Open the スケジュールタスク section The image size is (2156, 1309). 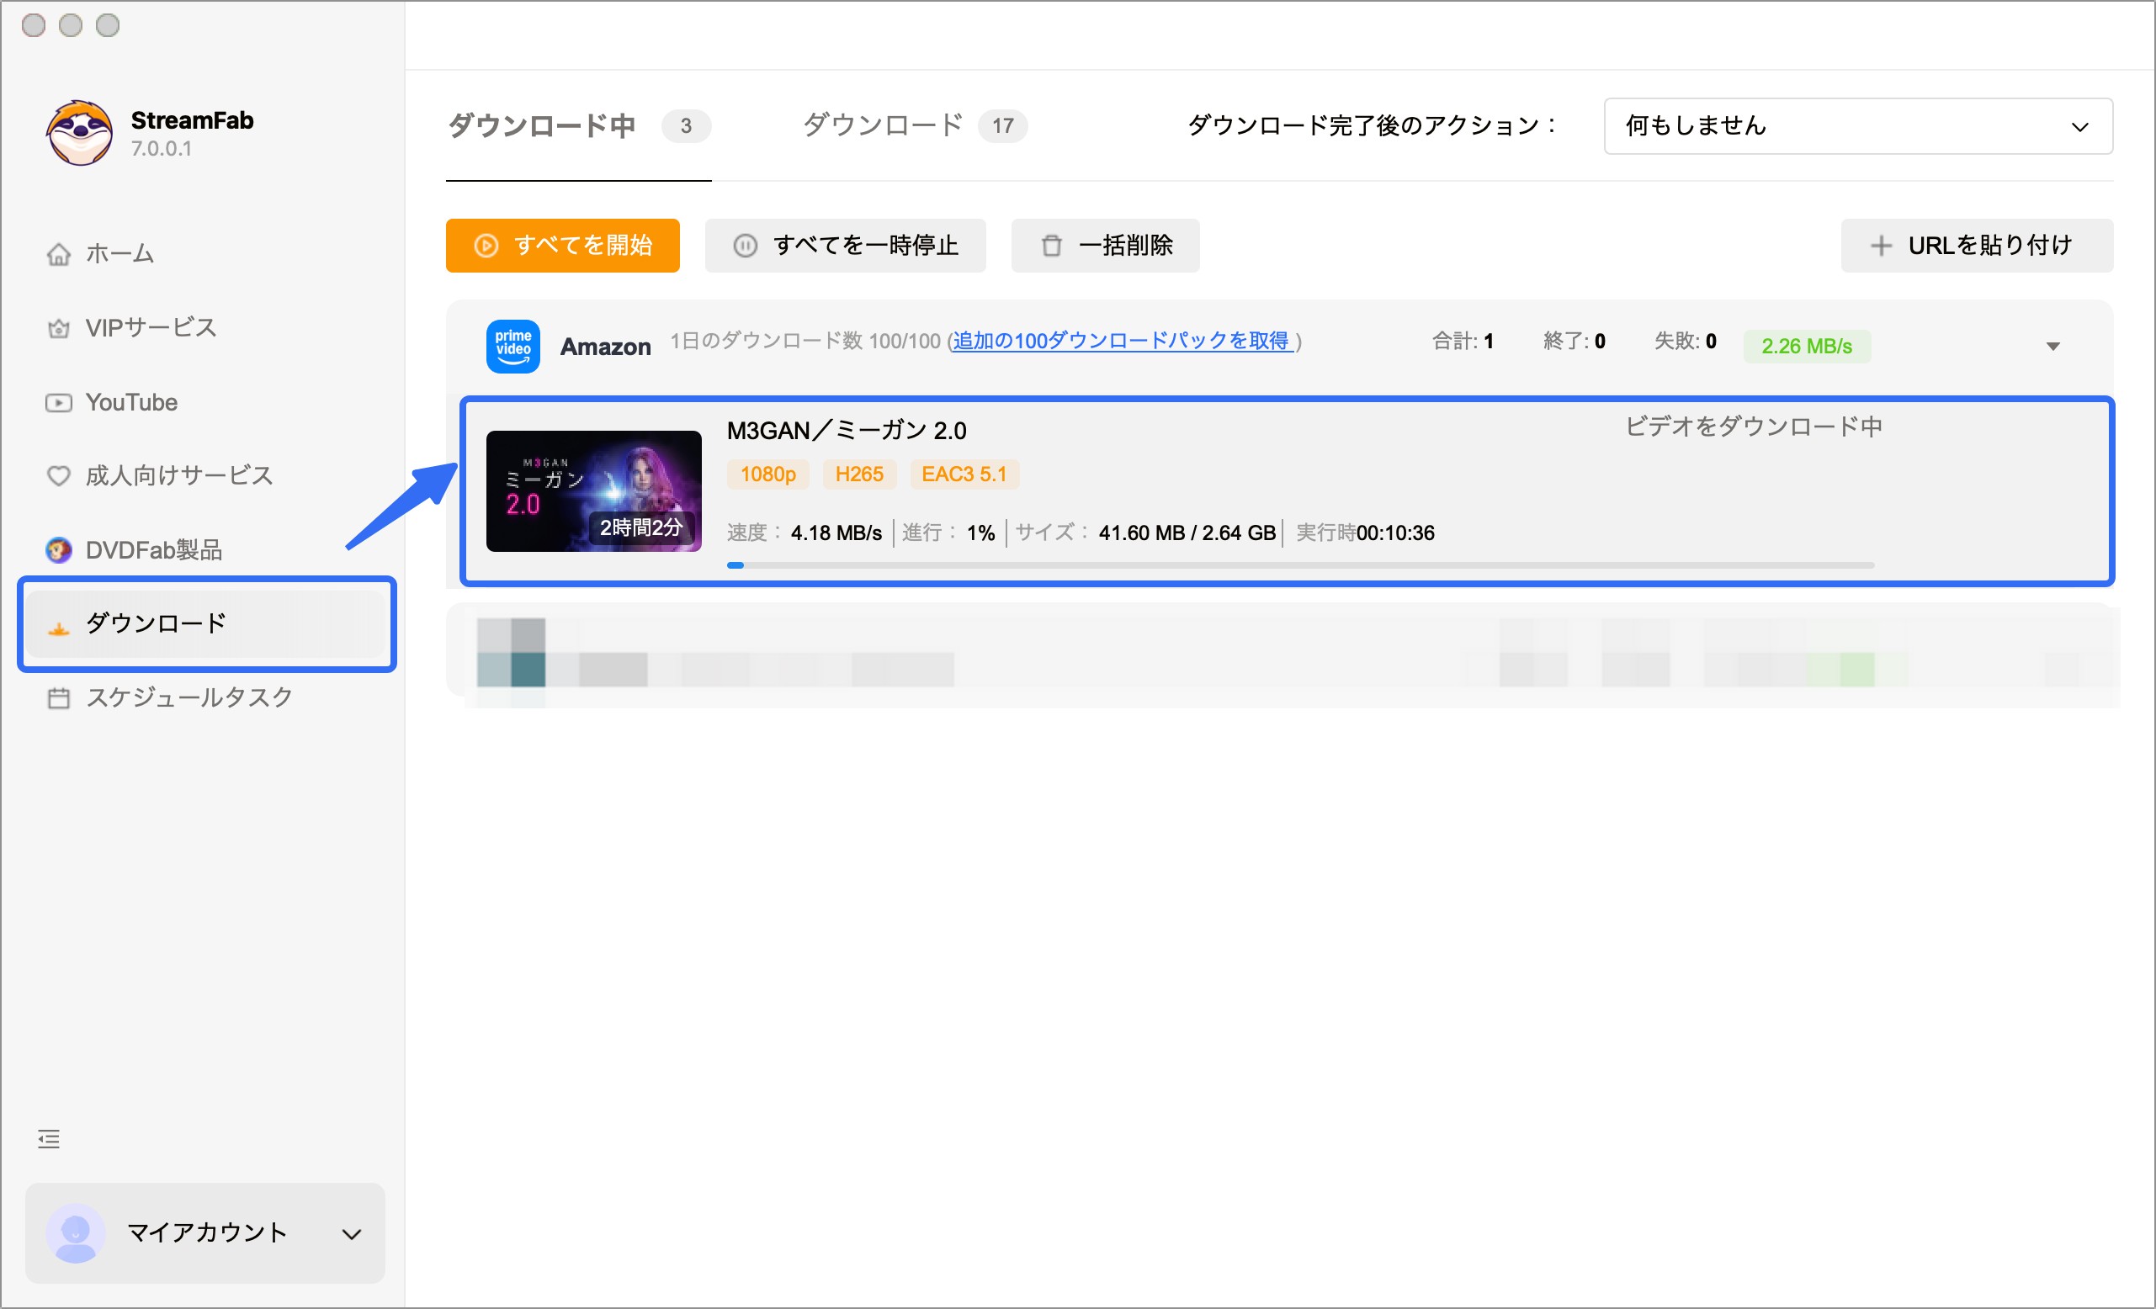click(x=189, y=697)
